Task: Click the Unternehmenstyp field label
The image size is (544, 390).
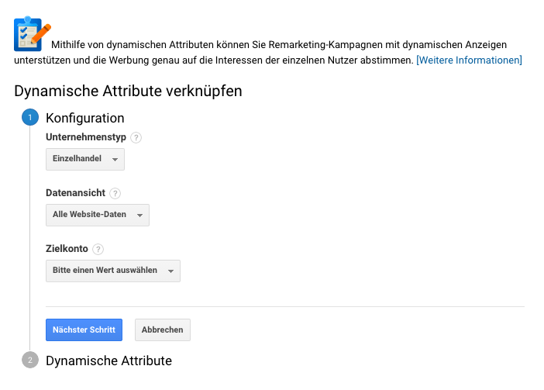Action: [86, 137]
